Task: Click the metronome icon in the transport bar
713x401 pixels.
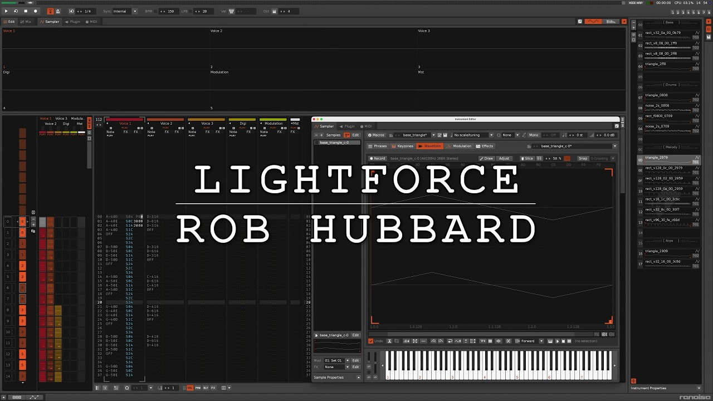Action: pos(57,11)
